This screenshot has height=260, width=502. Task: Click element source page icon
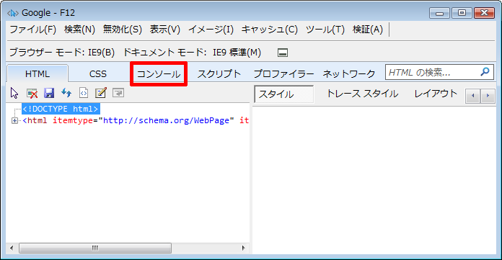[x=84, y=93]
